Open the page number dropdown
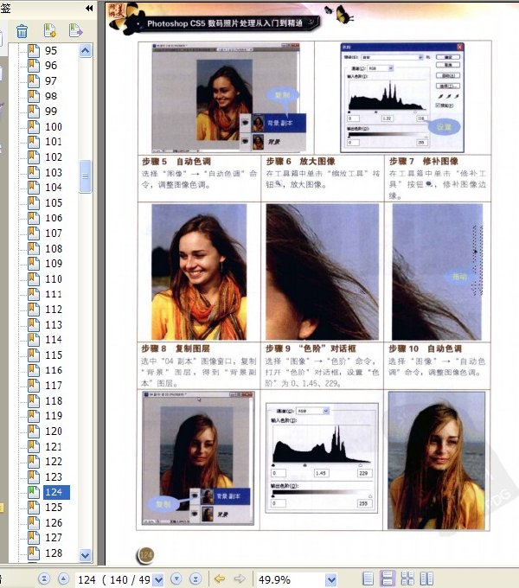The height and width of the screenshot is (588, 519). click(158, 579)
